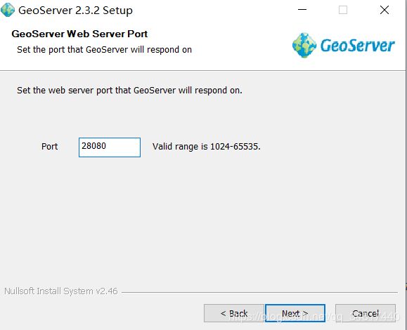Image resolution: width=407 pixels, height=330 pixels.
Task: Minimize the GeoServer Setup window
Action: coord(302,10)
